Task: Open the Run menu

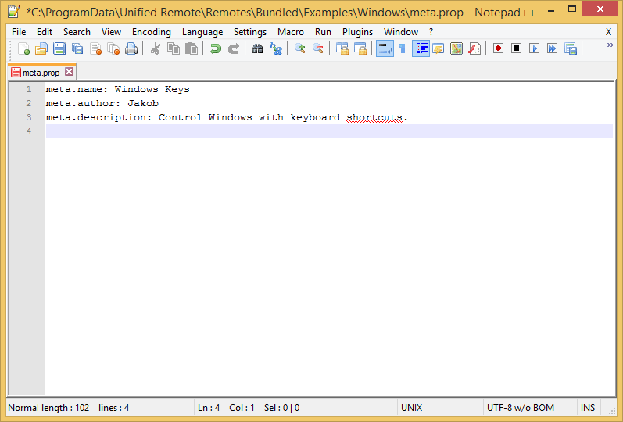Action: [x=323, y=32]
